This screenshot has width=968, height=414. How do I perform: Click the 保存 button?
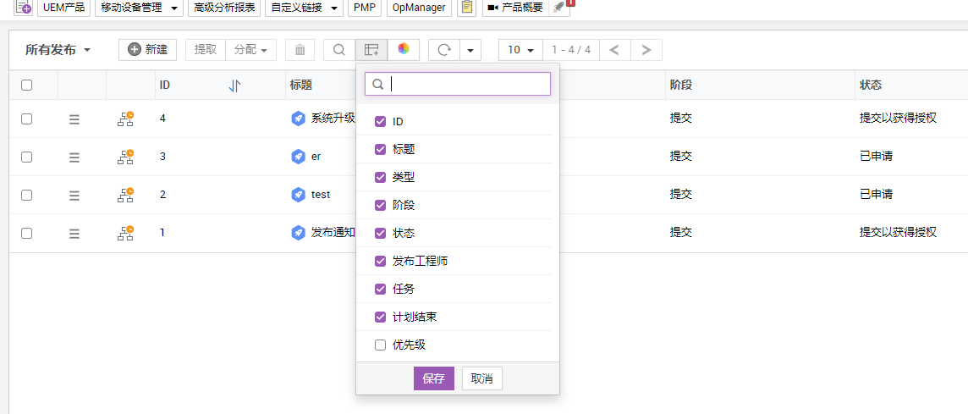coord(433,378)
